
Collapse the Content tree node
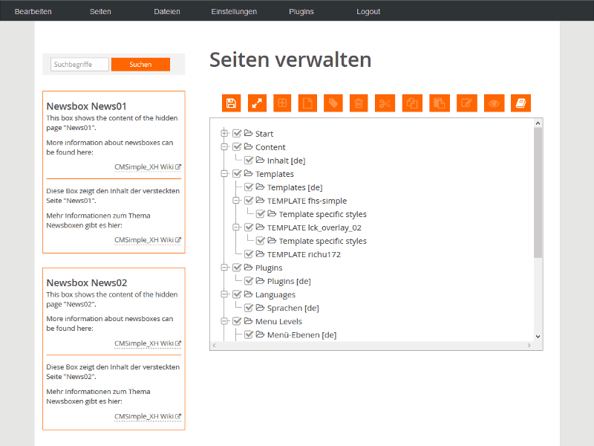(224, 146)
